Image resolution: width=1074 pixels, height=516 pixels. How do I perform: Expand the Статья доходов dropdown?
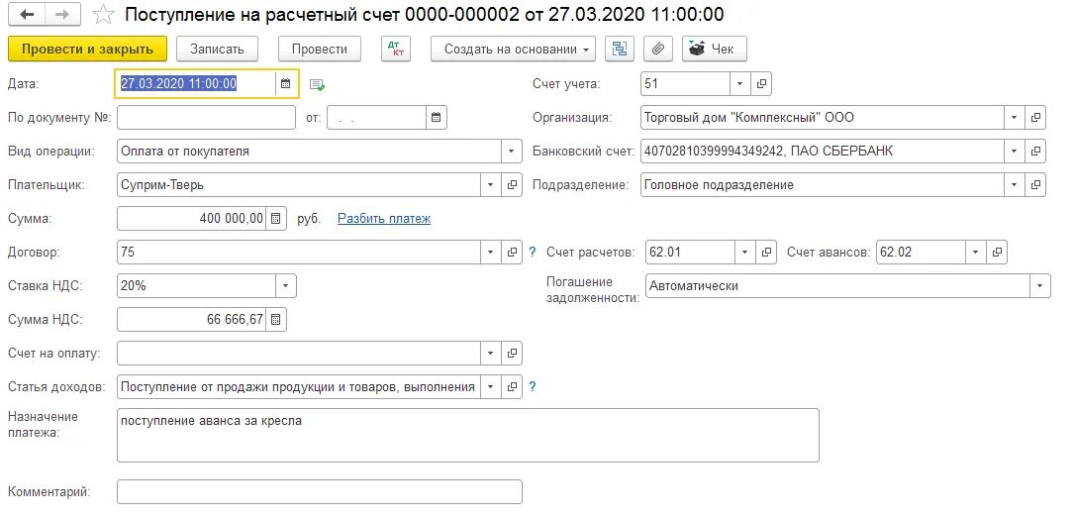pos(490,387)
